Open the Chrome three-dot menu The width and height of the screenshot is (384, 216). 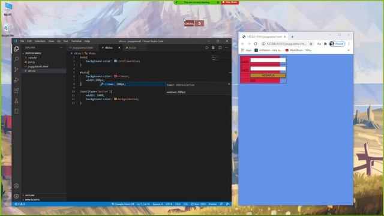(349, 44)
